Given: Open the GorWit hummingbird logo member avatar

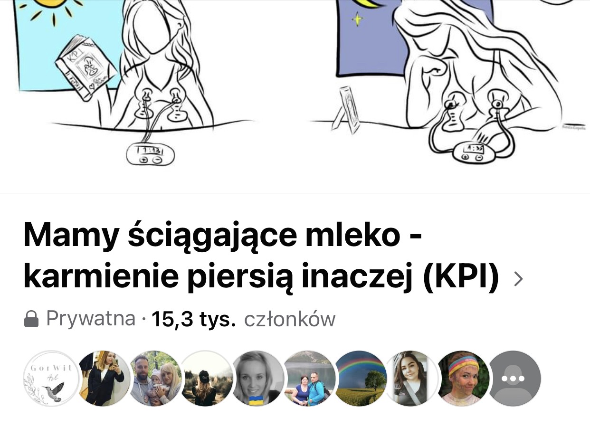Looking at the screenshot, I should coord(50,379).
